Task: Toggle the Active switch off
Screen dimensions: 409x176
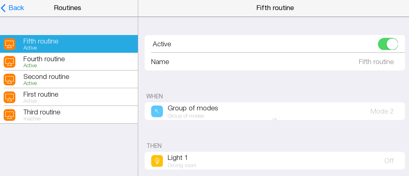Action: coord(388,44)
